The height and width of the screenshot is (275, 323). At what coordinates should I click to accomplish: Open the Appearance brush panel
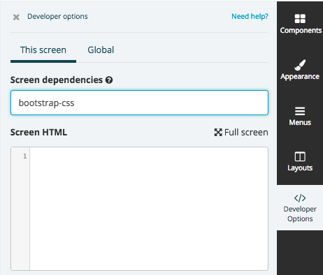pos(300,70)
